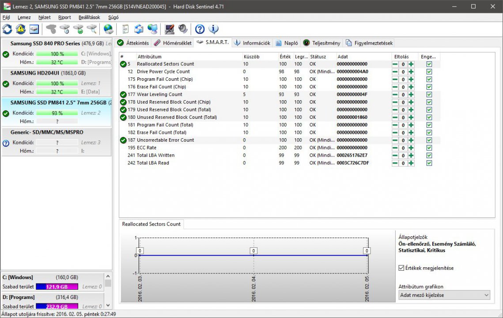This screenshot has width=503, height=318.
Task: Click the yellow warning alert toolbar icon
Action: (x=21, y=29)
